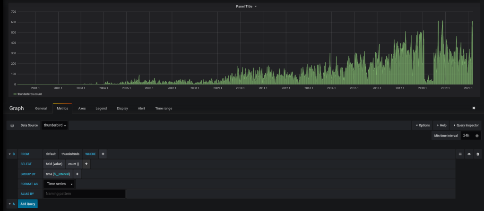Click the database icon beside Data Source
Viewport: 484px width, 211px height.
(12, 126)
